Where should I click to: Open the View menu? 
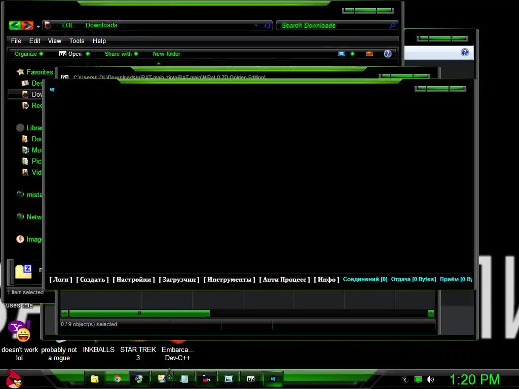click(55, 41)
